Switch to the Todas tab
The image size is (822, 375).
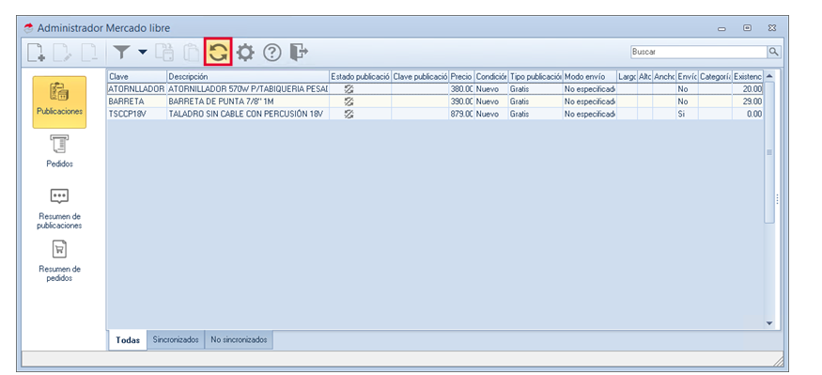tap(128, 340)
